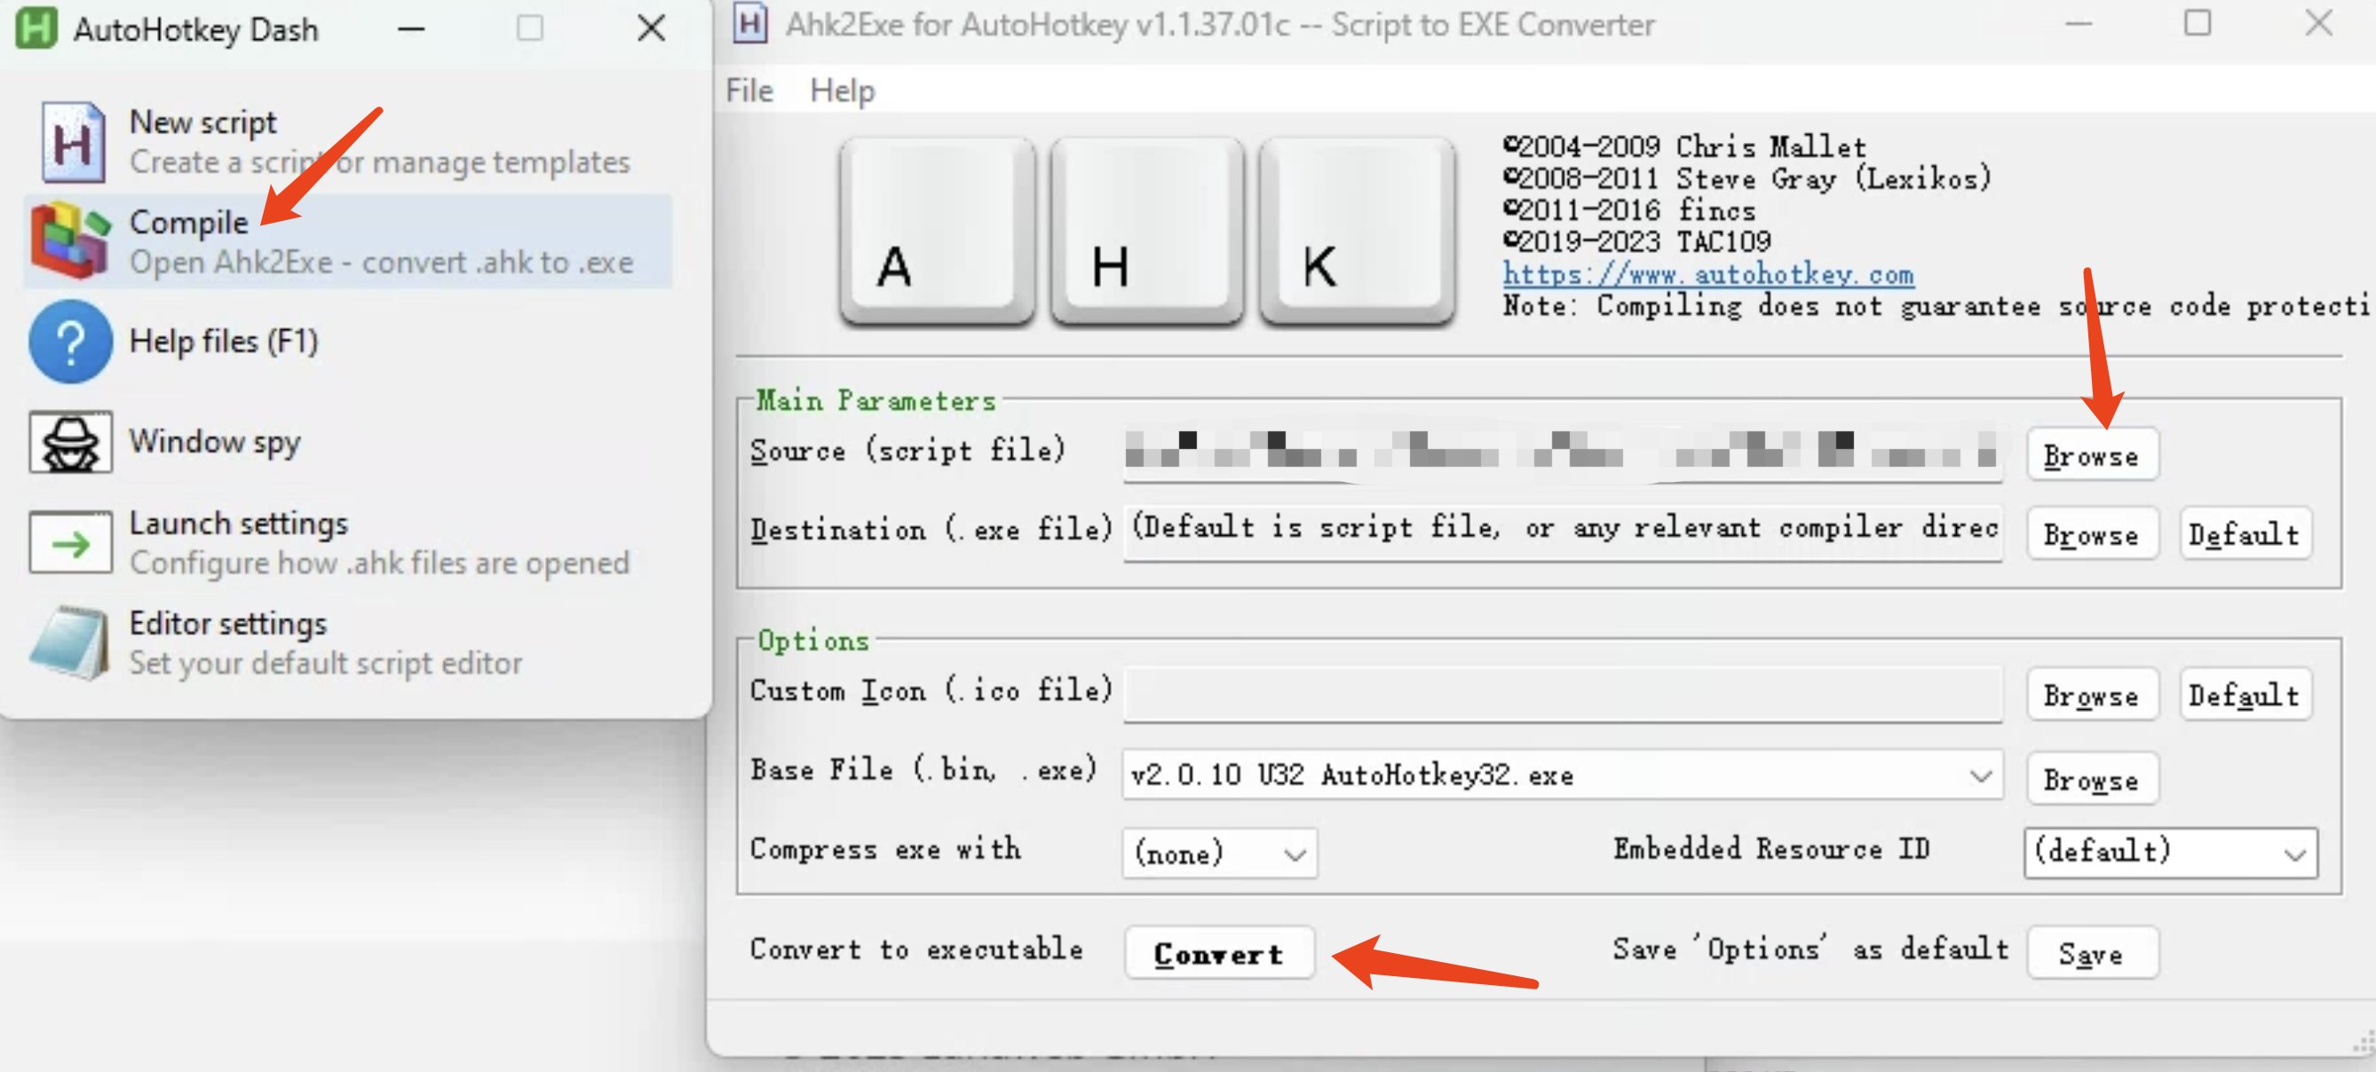Reset Custom Icon with Default button
This screenshot has width=2376, height=1072.
click(x=2245, y=694)
